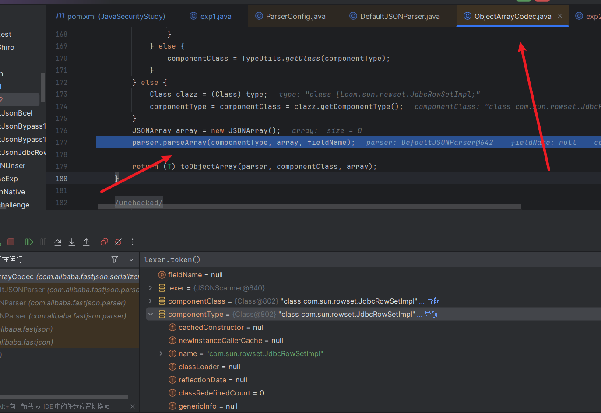
Task: Click the fieldName parameter icon
Action: coord(162,275)
